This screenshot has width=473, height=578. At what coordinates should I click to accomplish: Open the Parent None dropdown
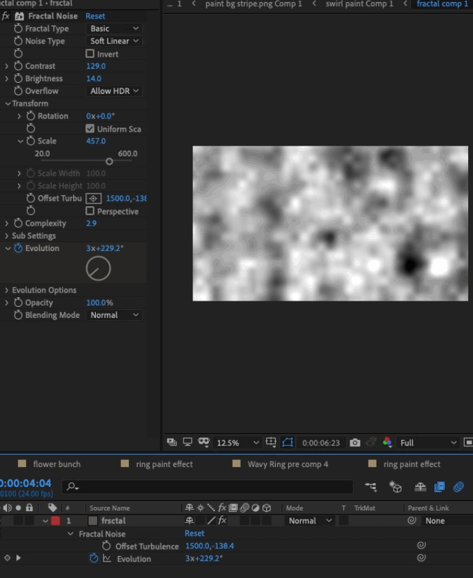(x=448, y=521)
